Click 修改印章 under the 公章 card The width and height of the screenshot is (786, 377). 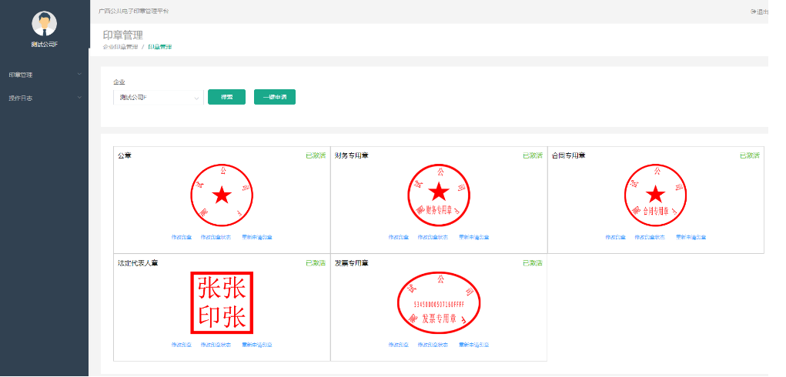click(x=182, y=237)
